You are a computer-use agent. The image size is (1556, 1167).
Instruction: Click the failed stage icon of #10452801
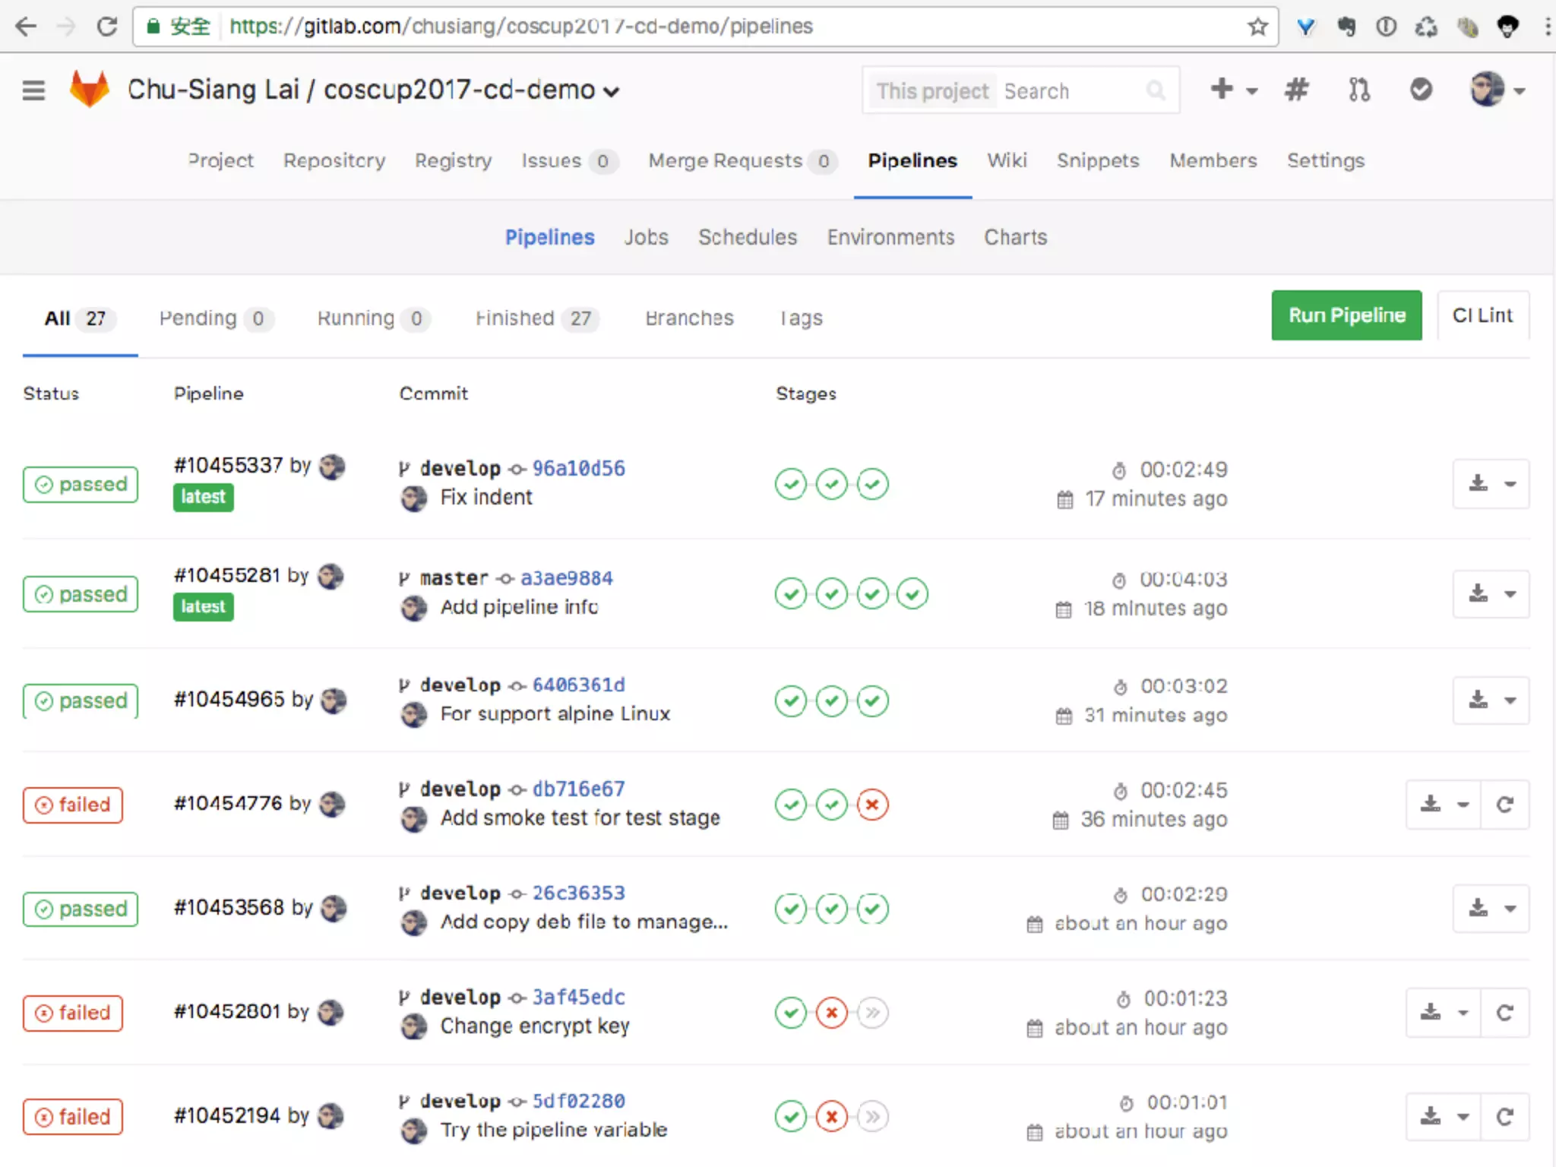[832, 1013]
